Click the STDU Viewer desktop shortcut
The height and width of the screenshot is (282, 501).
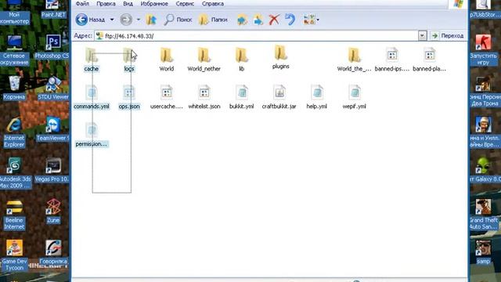(x=53, y=88)
